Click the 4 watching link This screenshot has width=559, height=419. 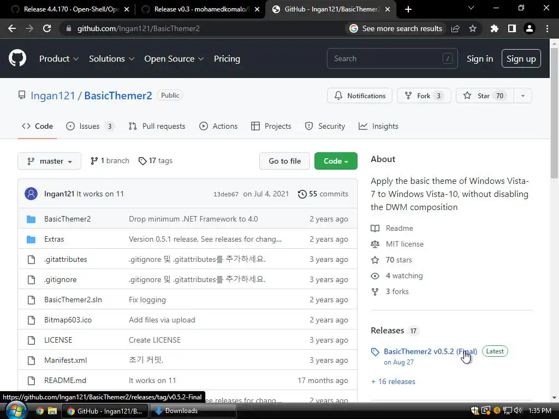405,276
